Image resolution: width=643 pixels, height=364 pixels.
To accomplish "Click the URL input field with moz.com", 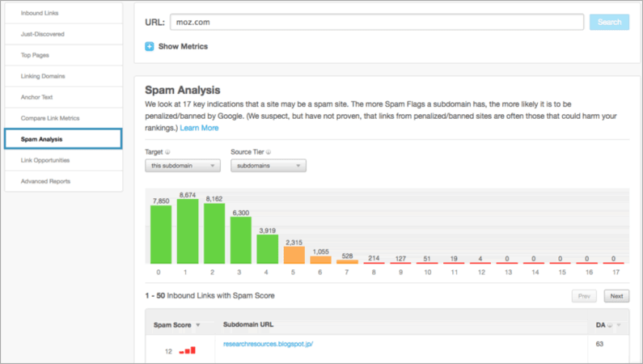I will point(377,22).
